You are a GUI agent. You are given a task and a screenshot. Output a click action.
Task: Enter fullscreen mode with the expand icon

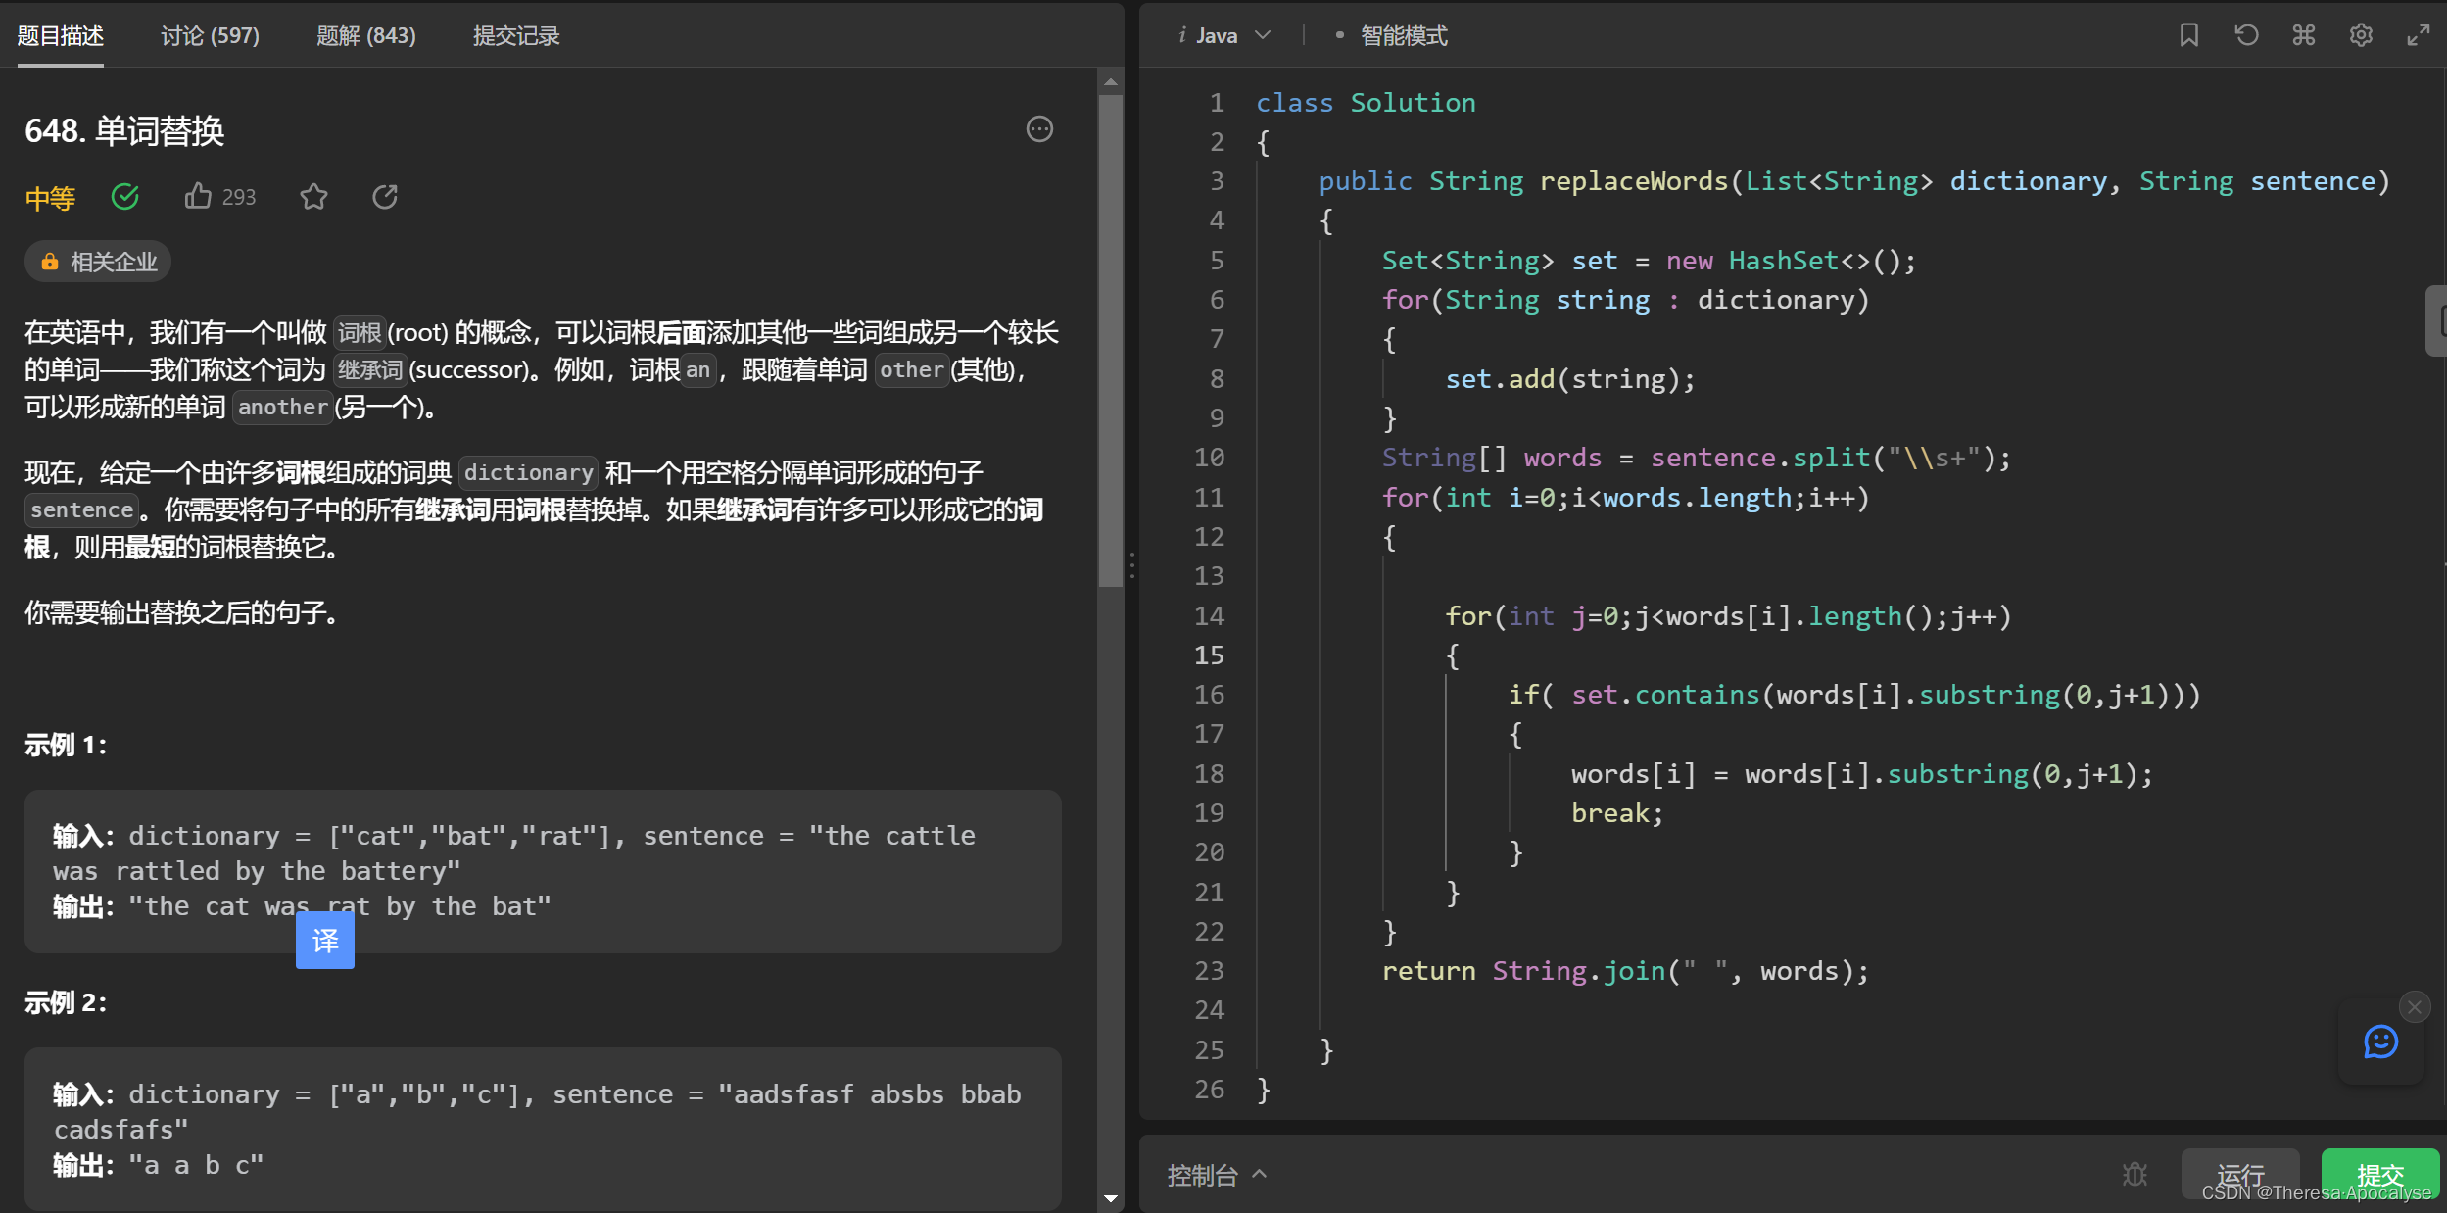2418,34
